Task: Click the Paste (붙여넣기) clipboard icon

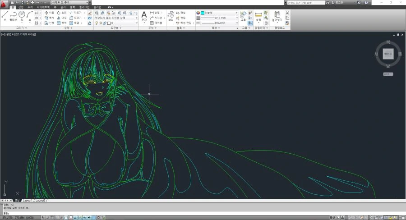Action: [277, 16]
